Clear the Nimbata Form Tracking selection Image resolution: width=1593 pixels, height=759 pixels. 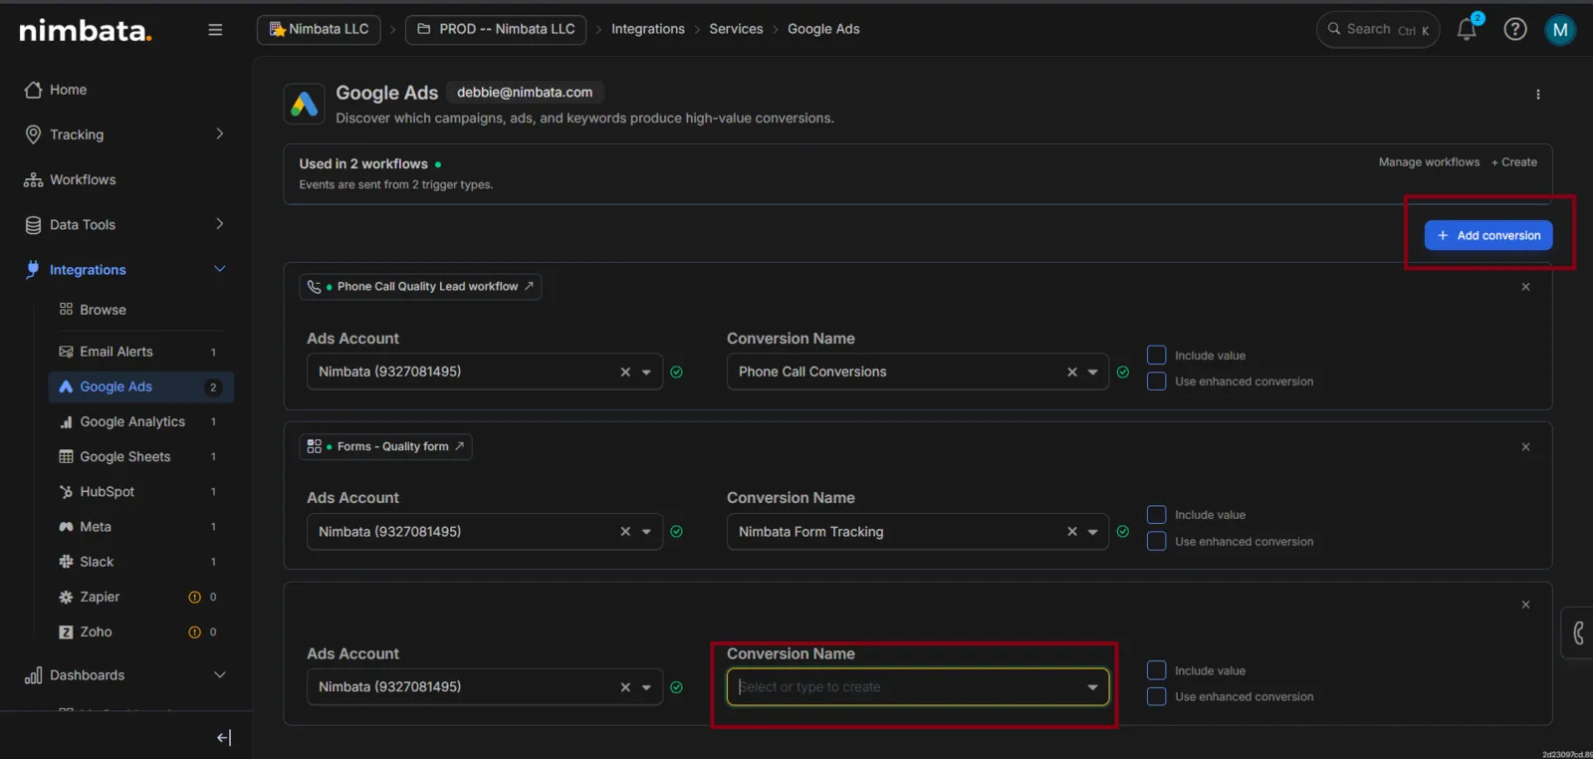coord(1072,532)
